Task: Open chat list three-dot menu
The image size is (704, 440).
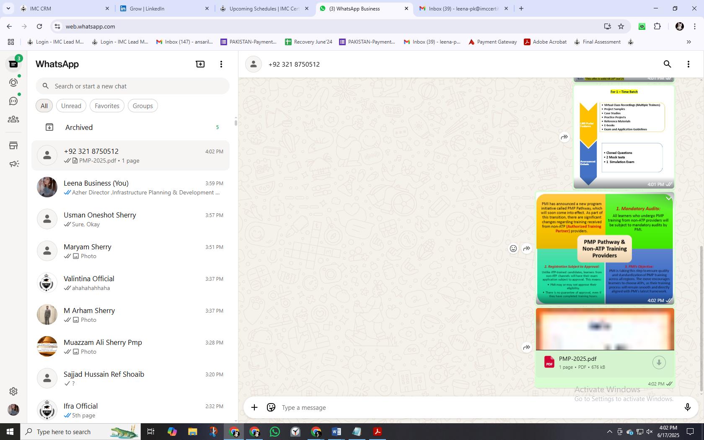Action: [221, 64]
